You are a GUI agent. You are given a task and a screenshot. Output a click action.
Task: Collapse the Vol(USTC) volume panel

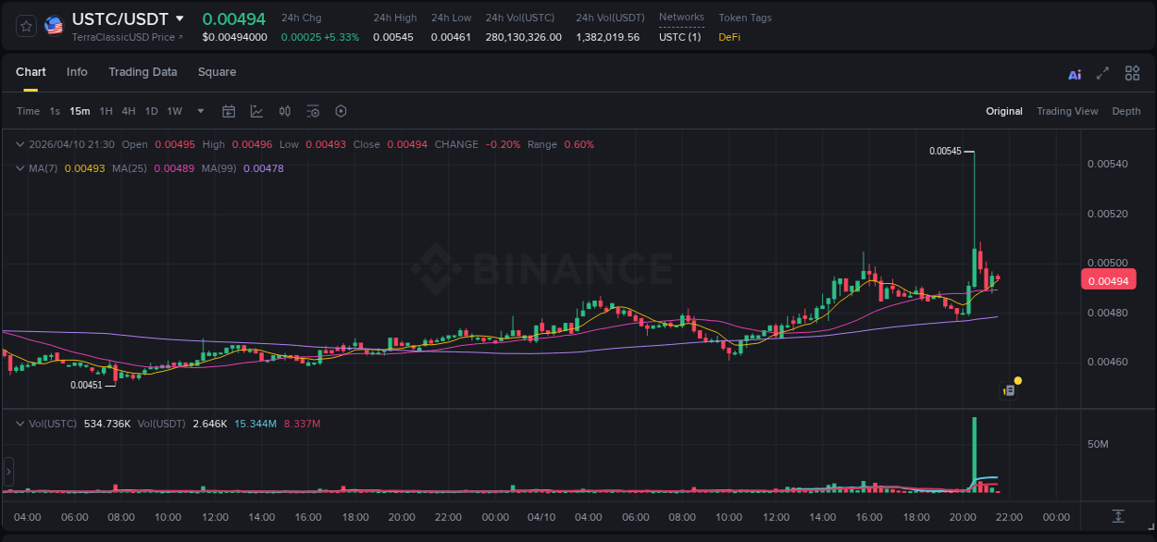click(x=19, y=424)
